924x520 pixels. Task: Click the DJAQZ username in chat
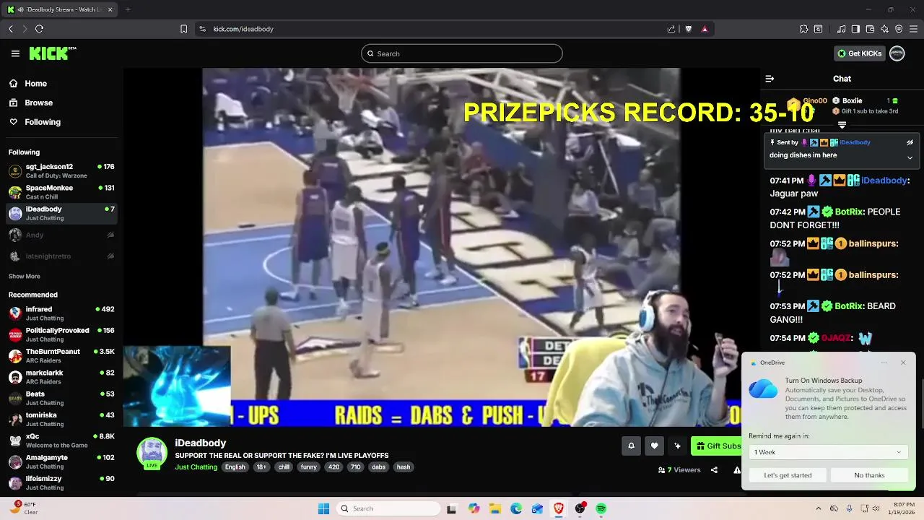coord(836,338)
